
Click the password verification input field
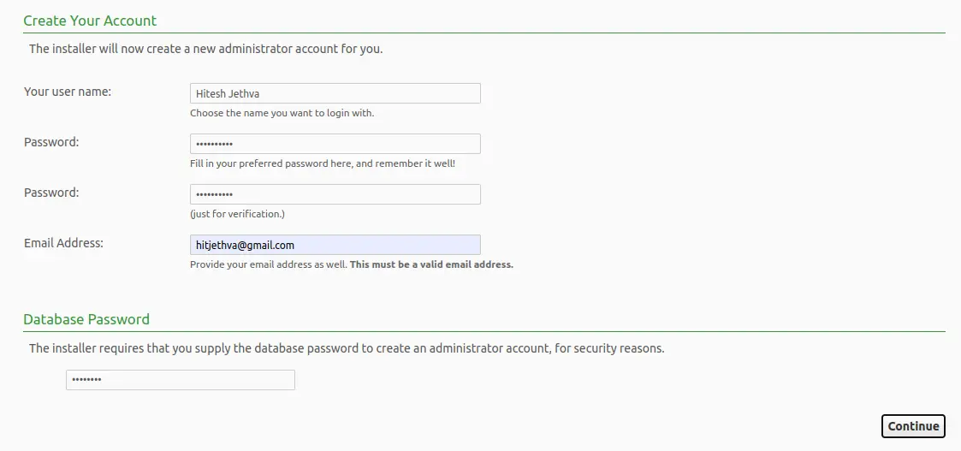point(335,194)
